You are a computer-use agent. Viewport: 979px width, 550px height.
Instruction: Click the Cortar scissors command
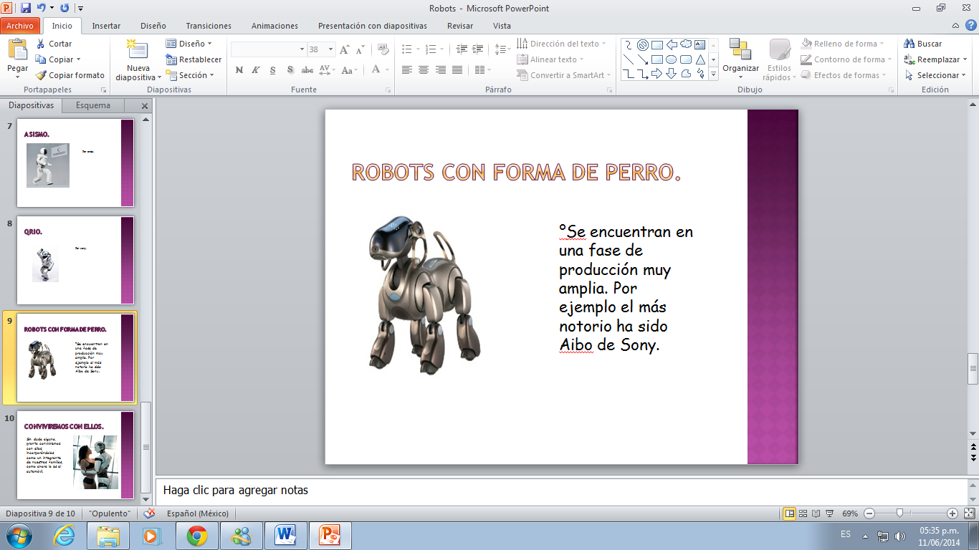pos(54,44)
